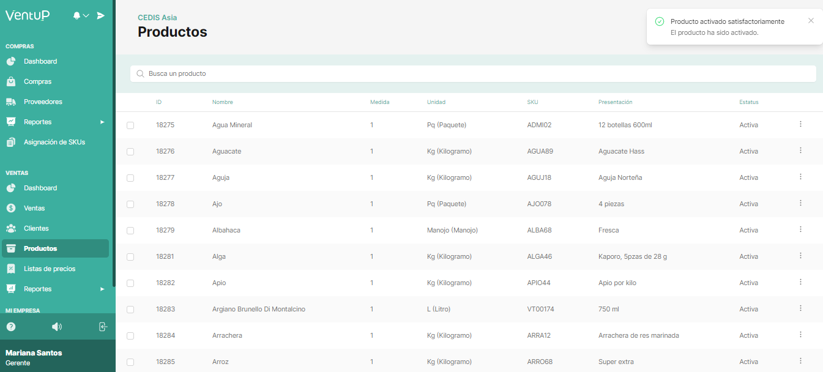Click the sidebar vertical scrollbar
823x372 pixels.
click(x=114, y=144)
